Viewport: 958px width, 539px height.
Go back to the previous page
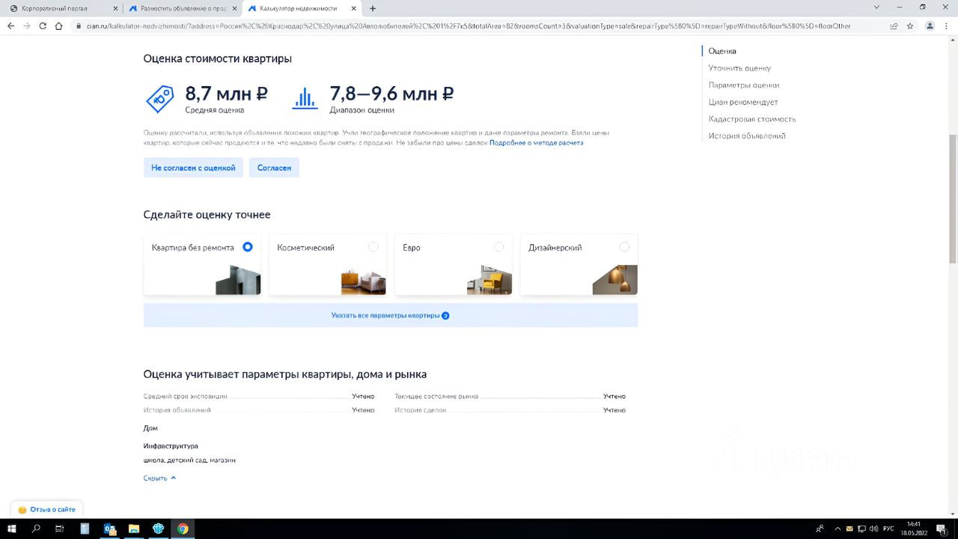[10, 25]
